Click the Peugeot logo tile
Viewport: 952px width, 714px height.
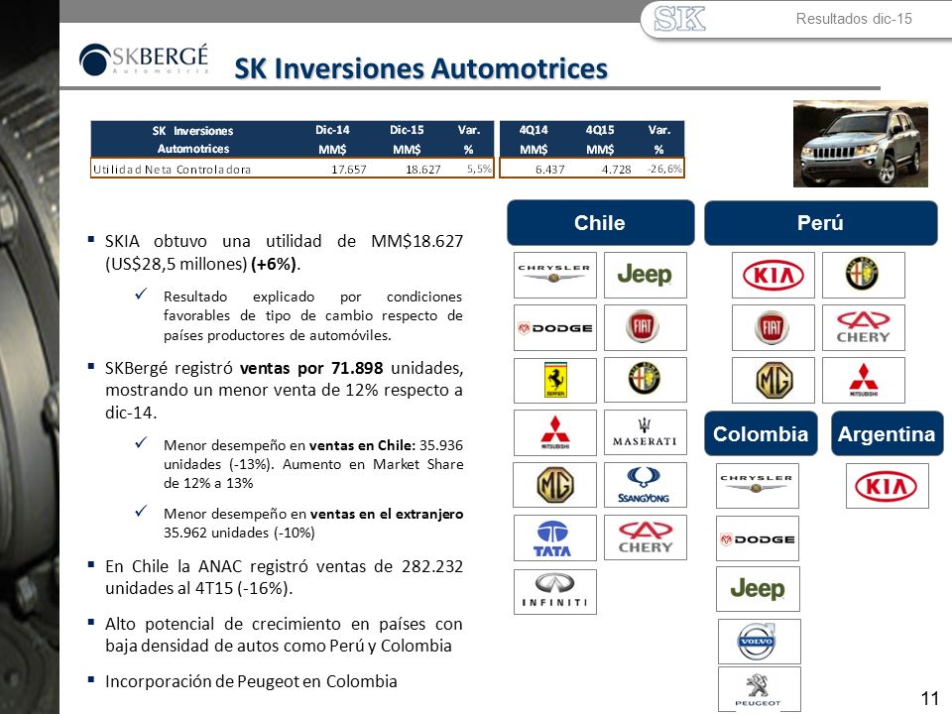(x=759, y=689)
